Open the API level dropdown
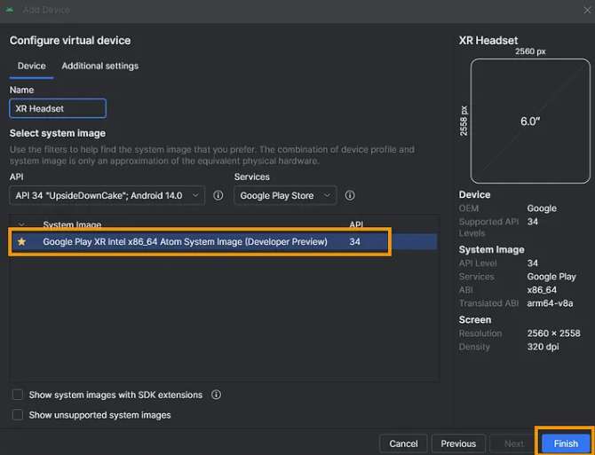 pyautogui.click(x=107, y=195)
